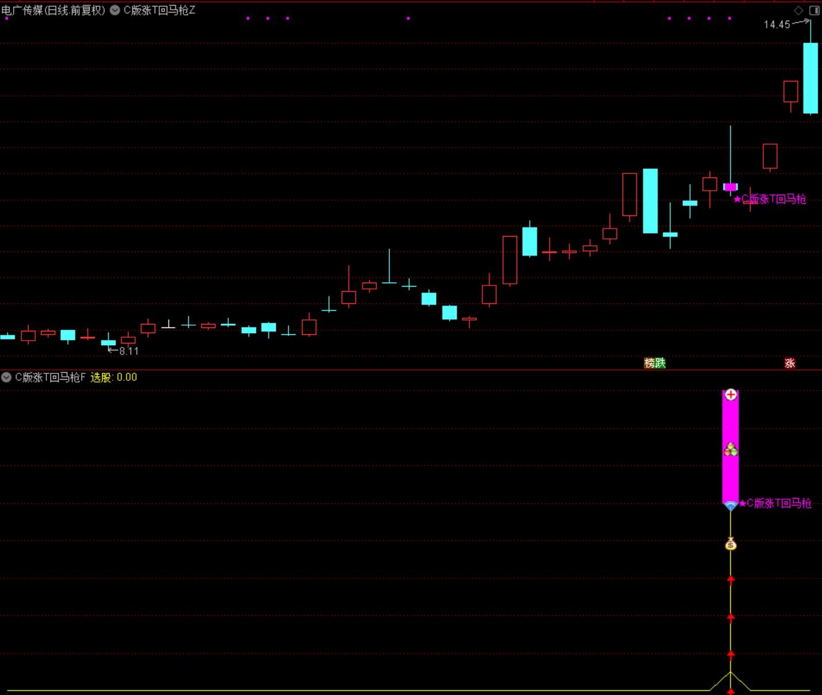
Task: Select the cyan candle topped by 14.45 label
Action: pyautogui.click(x=811, y=78)
